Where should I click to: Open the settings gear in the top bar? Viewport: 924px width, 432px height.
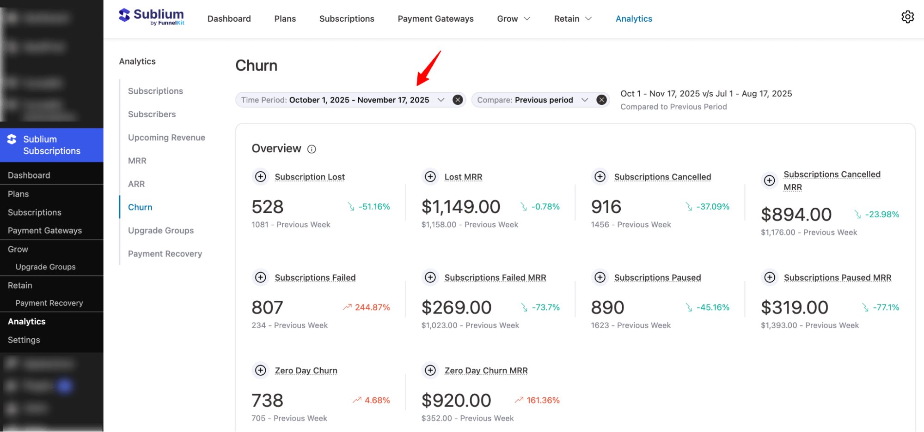coord(908,17)
